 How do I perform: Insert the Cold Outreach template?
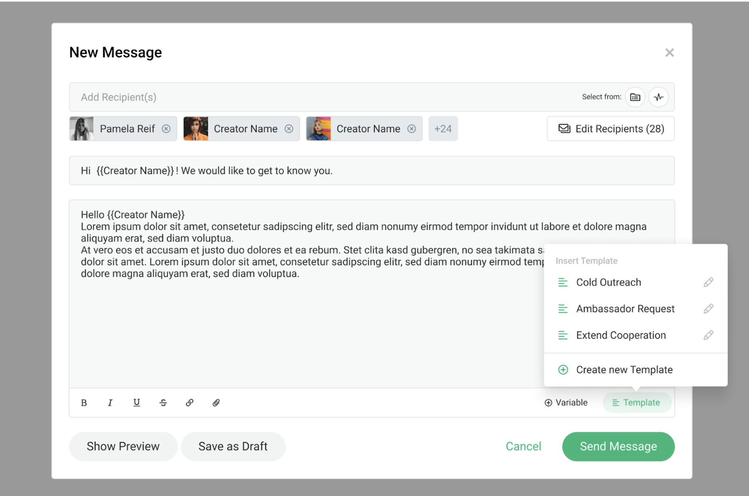point(608,282)
